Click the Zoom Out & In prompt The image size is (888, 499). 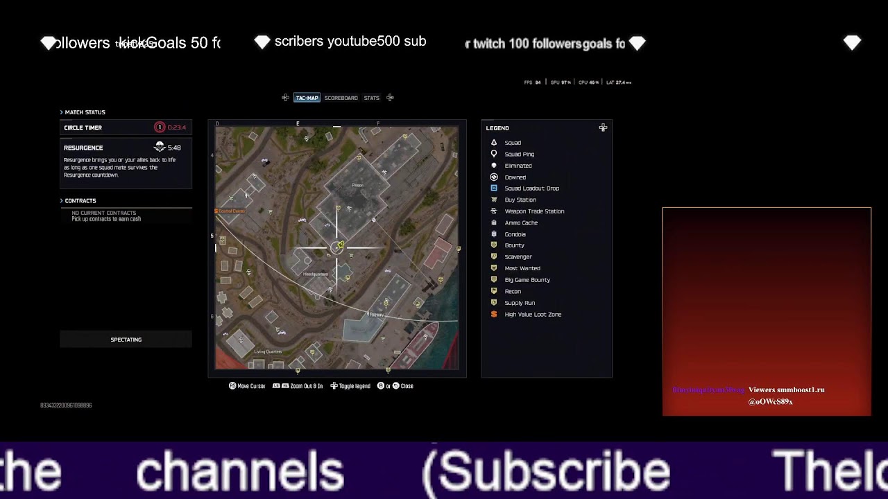(298, 386)
